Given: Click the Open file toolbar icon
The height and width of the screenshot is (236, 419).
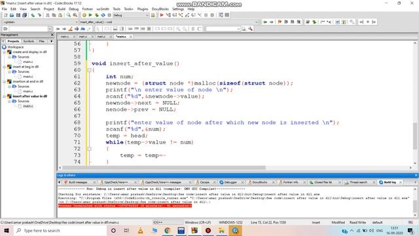Looking at the screenshot, I should click(12, 15).
